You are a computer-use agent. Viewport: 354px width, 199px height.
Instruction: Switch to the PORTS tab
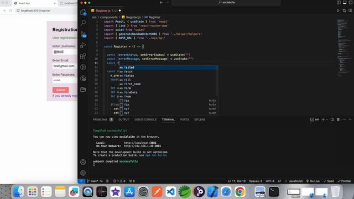[184, 119]
